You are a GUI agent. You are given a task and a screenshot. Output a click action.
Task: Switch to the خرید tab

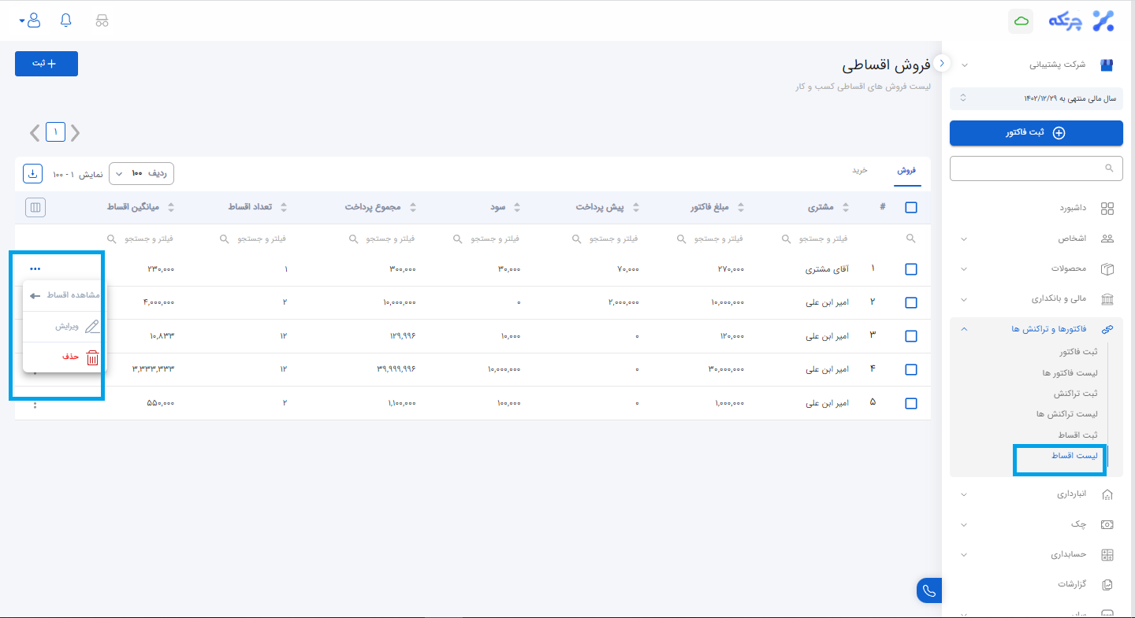(859, 170)
